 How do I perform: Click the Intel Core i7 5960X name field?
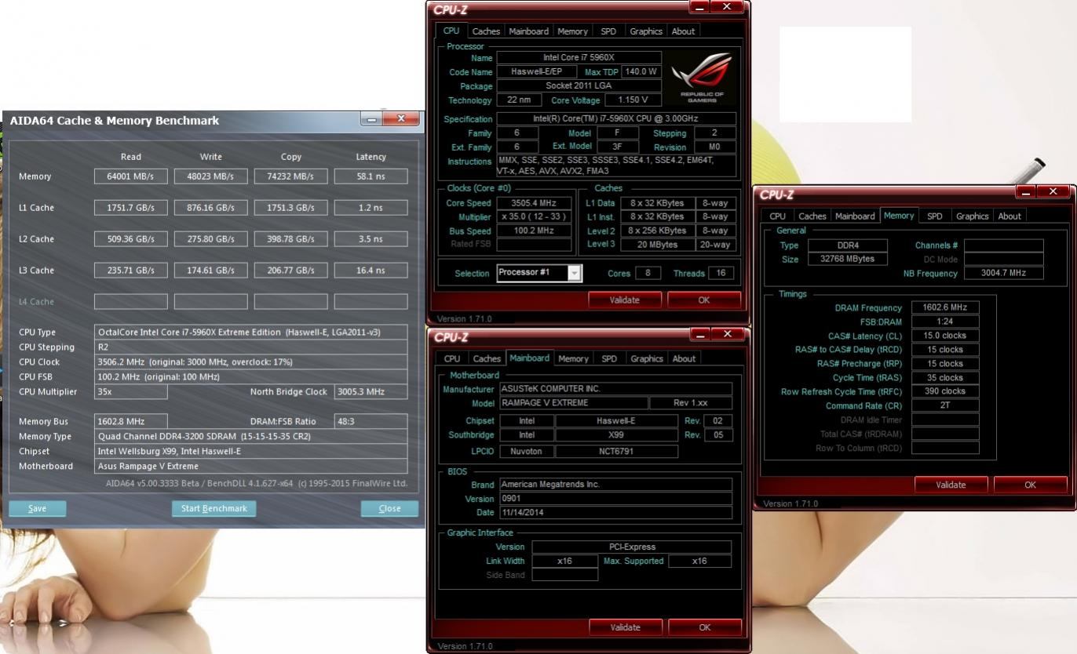click(579, 57)
